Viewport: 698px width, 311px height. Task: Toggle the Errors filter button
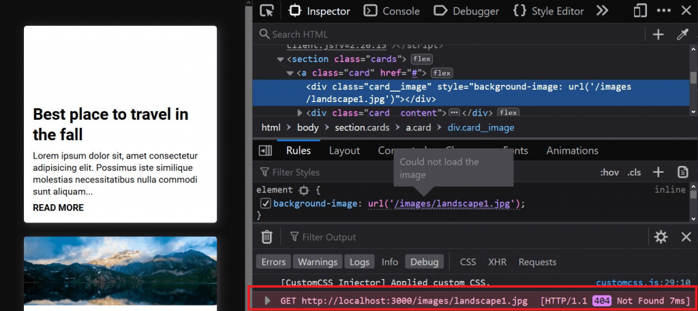click(273, 262)
